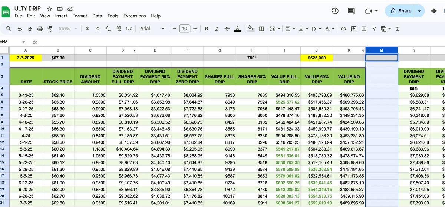The image size is (445, 207).
Task: Insert a chart from the toolbar
Action: pos(364,29)
